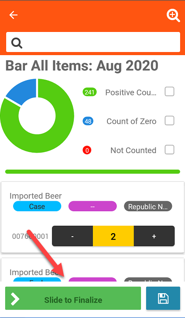Open the purple dashes selector pill
185x318 pixels.
[92, 206]
